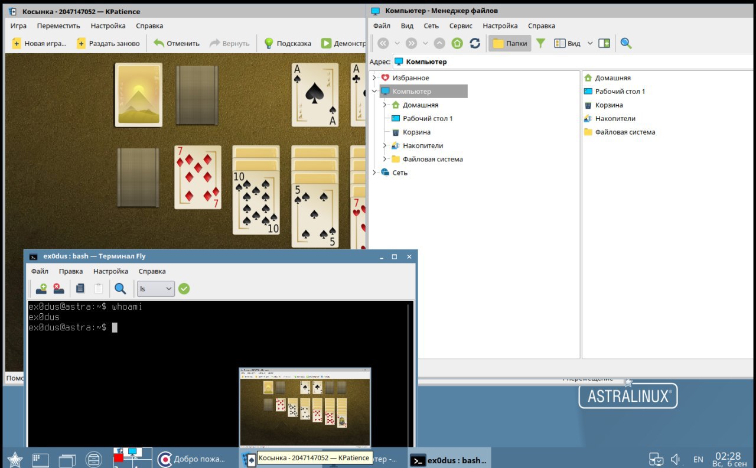Open the Вид view mode dropdown arrow

(590, 43)
